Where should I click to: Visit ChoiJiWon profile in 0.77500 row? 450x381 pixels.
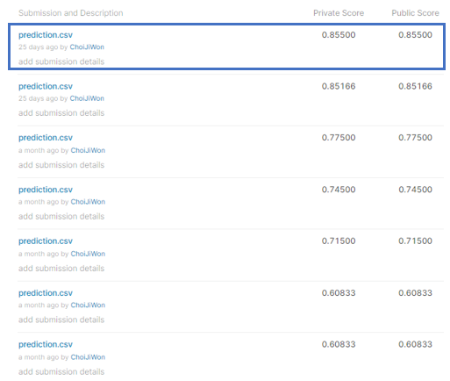88,150
